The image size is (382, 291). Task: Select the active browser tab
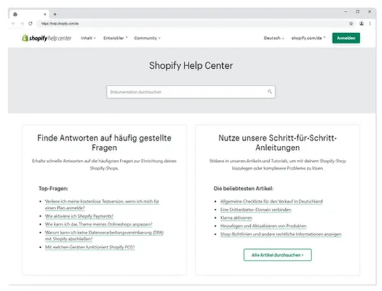click(29, 15)
